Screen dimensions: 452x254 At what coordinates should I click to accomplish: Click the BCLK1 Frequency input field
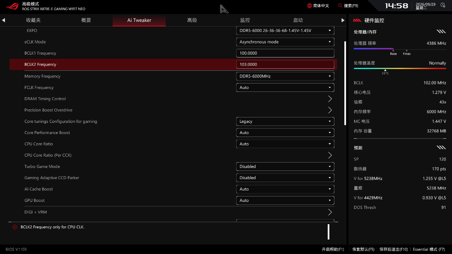pos(285,53)
